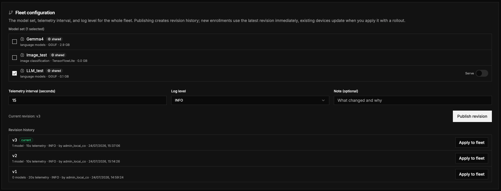This screenshot has height=191, width=501.
Task: Click the model icon next to Gemma4
Action: 22,39
